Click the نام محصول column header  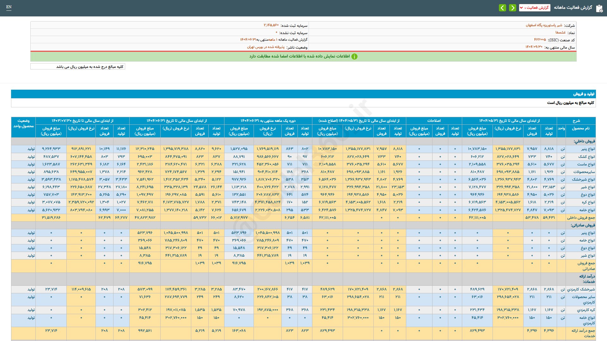coord(580,128)
